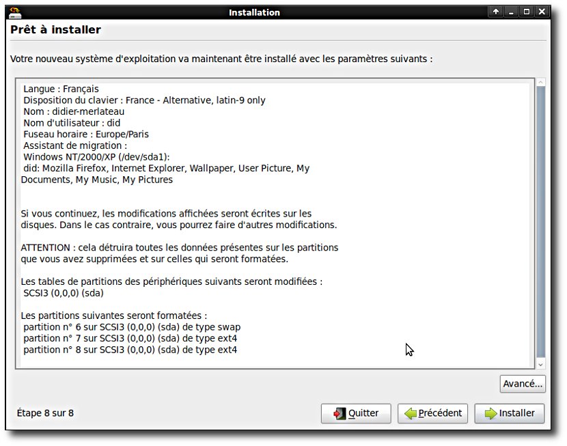
Task: Click the installer application icon in title bar
Action: pos(14,12)
